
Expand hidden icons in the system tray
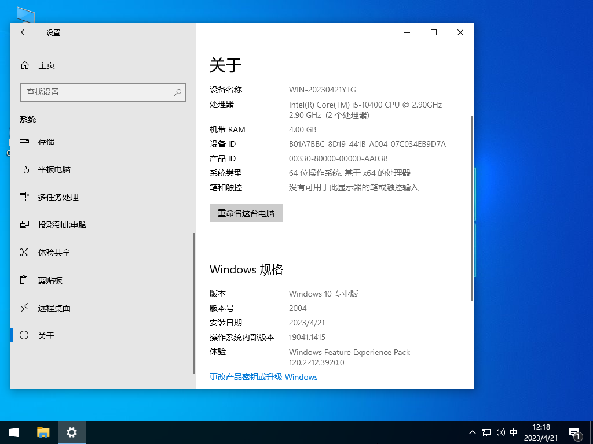click(x=473, y=432)
